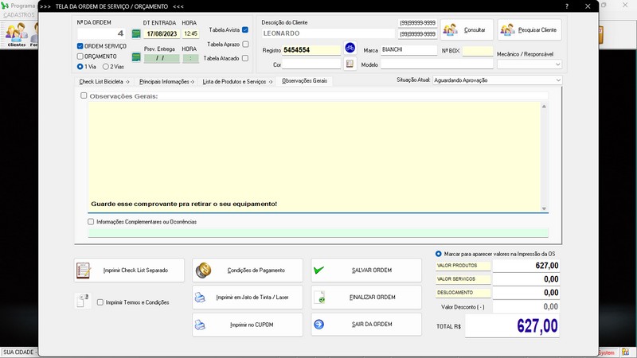The height and width of the screenshot is (358, 637).
Task: Click the DT ENTRADA date field
Action: coord(162,33)
